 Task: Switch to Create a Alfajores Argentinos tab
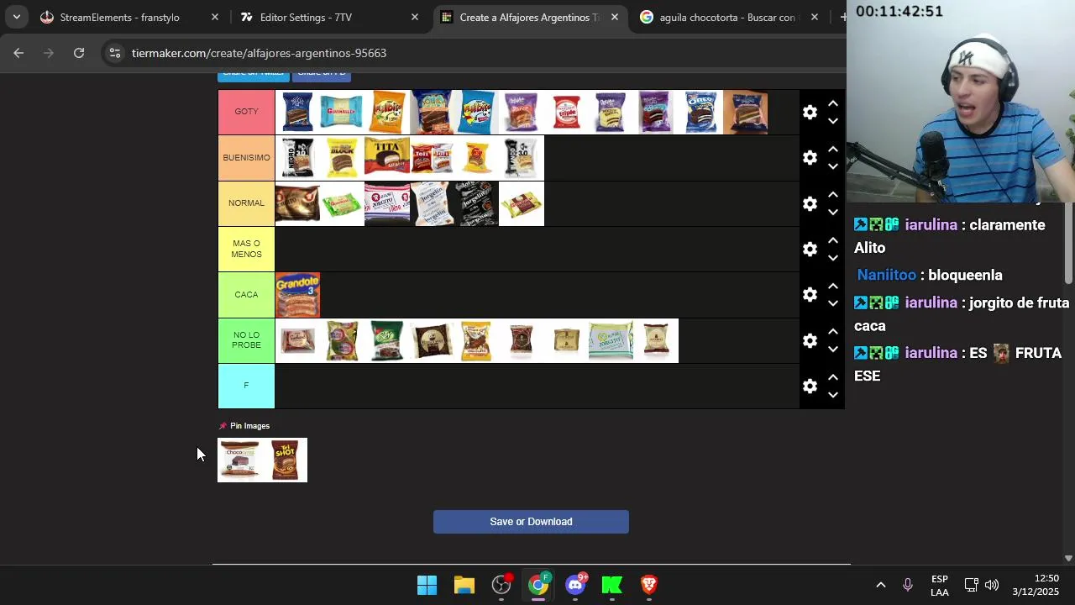point(530,17)
